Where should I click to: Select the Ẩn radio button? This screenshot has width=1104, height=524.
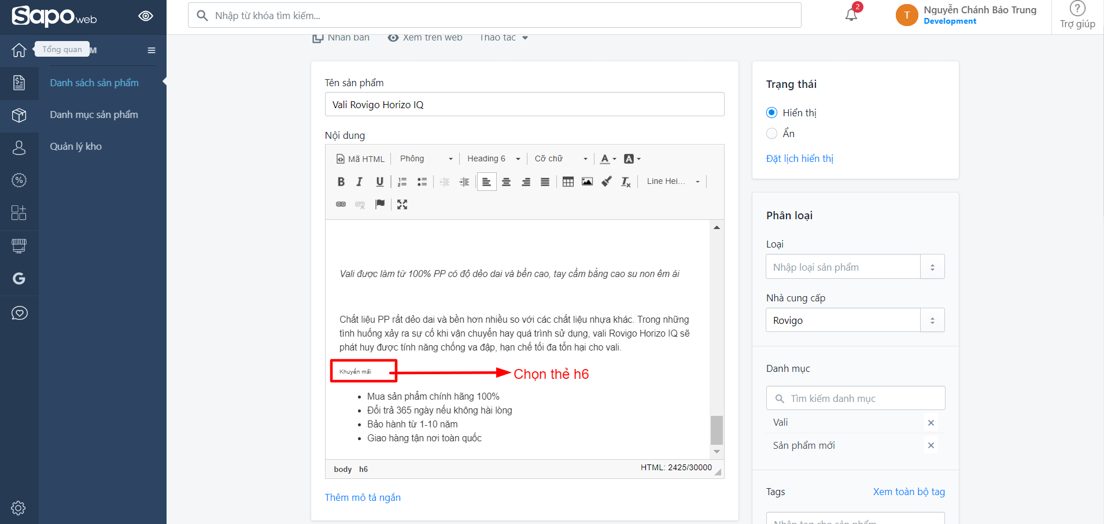click(771, 134)
